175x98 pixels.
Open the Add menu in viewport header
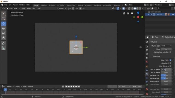point(34,8)
